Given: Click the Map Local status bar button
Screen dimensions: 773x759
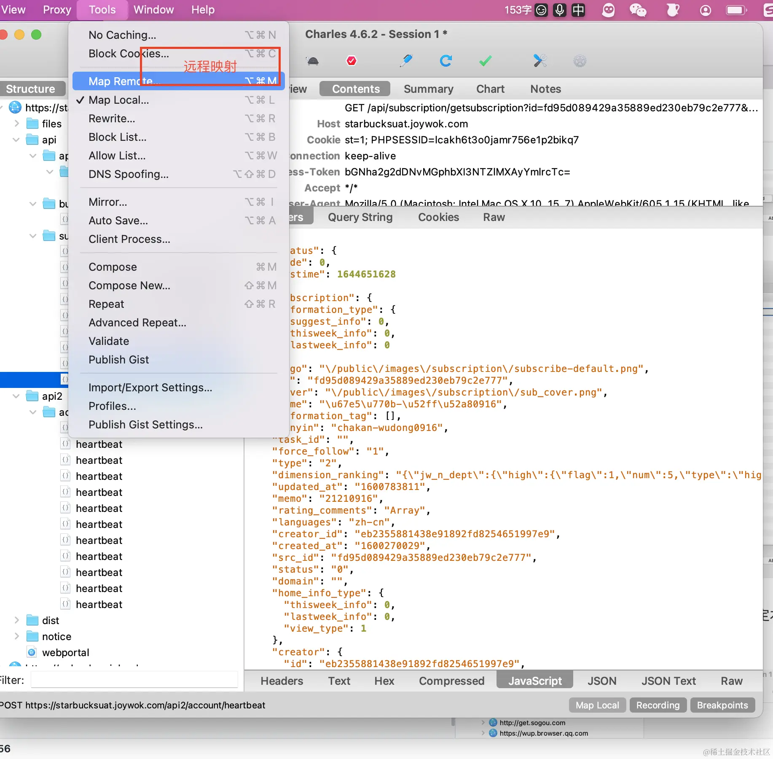Looking at the screenshot, I should [597, 705].
